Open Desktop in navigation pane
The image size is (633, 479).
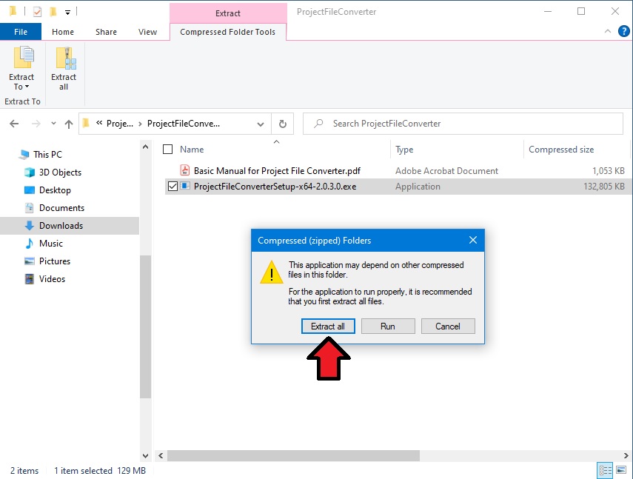point(55,190)
